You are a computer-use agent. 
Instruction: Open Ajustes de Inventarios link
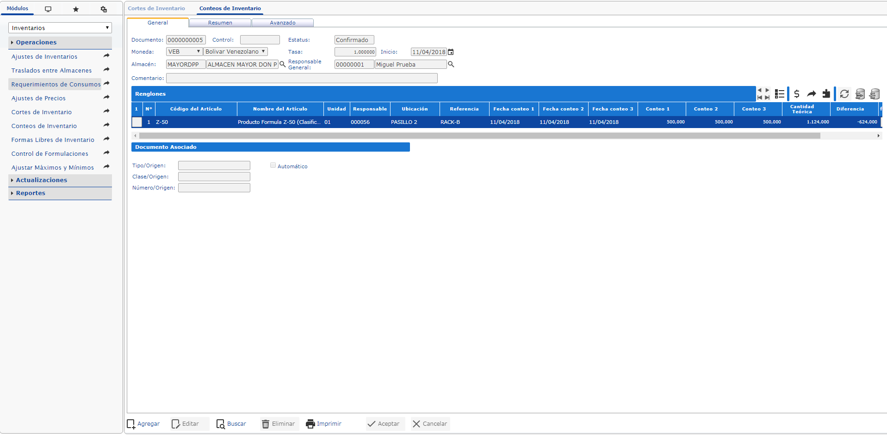[44, 56]
